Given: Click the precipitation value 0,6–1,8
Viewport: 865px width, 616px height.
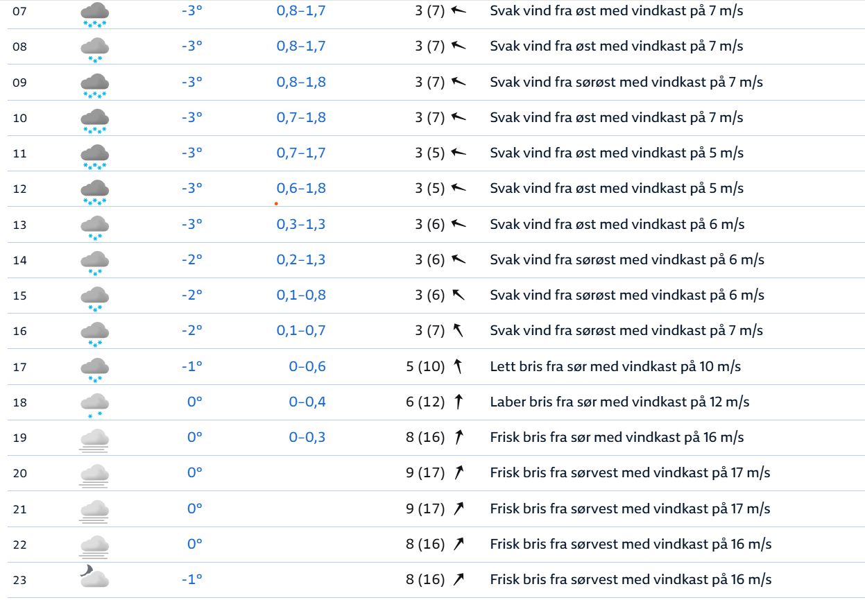Looking at the screenshot, I should click(301, 189).
